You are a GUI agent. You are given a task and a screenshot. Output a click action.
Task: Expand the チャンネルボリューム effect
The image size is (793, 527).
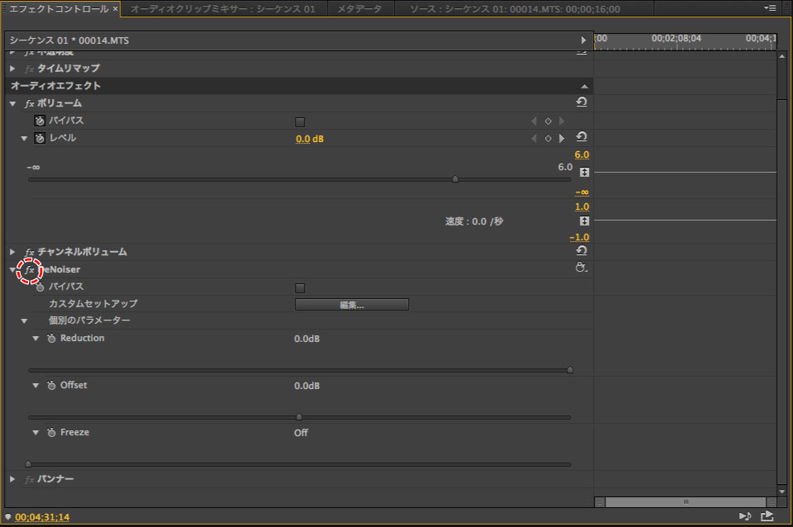click(x=12, y=252)
